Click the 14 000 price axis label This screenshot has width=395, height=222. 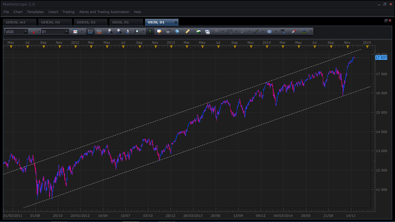(381, 132)
